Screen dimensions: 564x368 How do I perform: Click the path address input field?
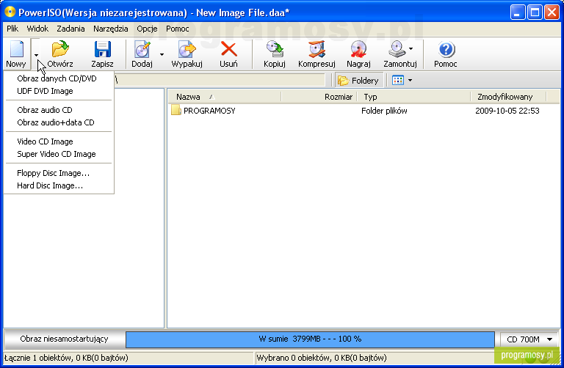(220, 80)
